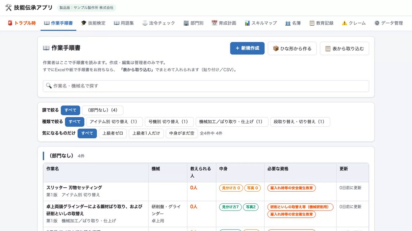Open the スキルマップ tab
The height and width of the screenshot is (231, 412).
(261, 23)
